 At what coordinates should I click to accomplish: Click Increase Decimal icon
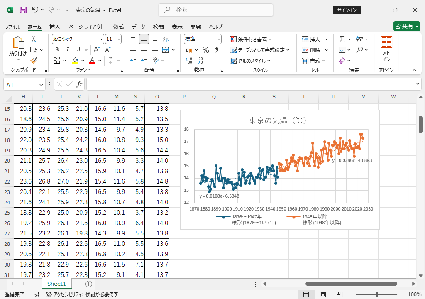pyautogui.click(x=189, y=61)
